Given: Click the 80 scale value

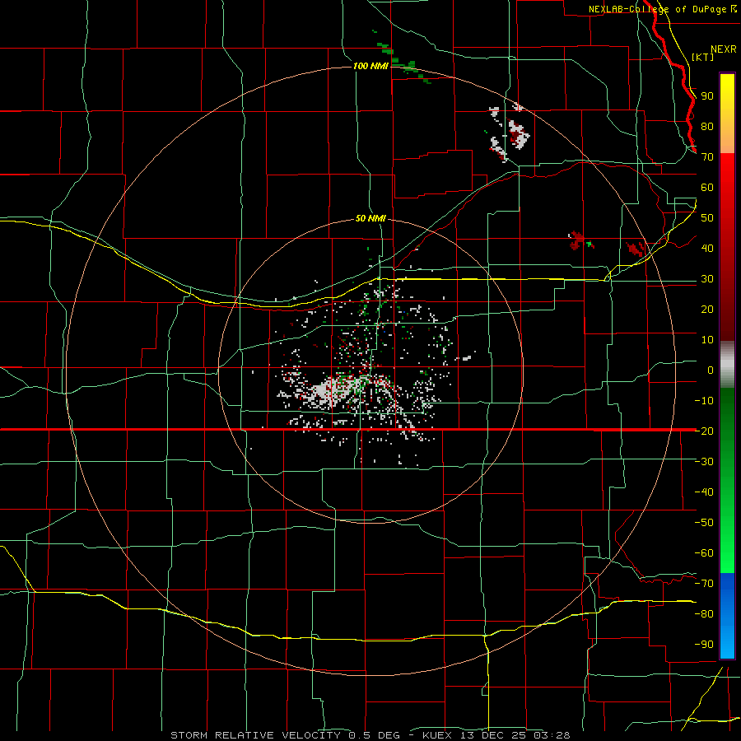Looking at the screenshot, I should (x=707, y=126).
